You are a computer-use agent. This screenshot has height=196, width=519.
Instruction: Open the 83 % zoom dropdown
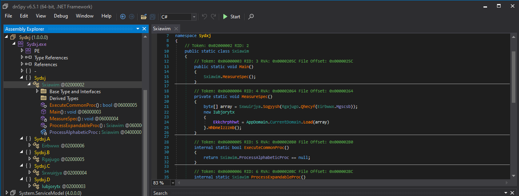pyautogui.click(x=173, y=182)
